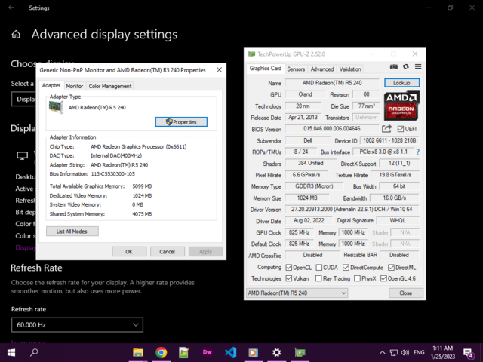Open Dreamweaver from the taskbar
The width and height of the screenshot is (483, 362).
(x=208, y=352)
